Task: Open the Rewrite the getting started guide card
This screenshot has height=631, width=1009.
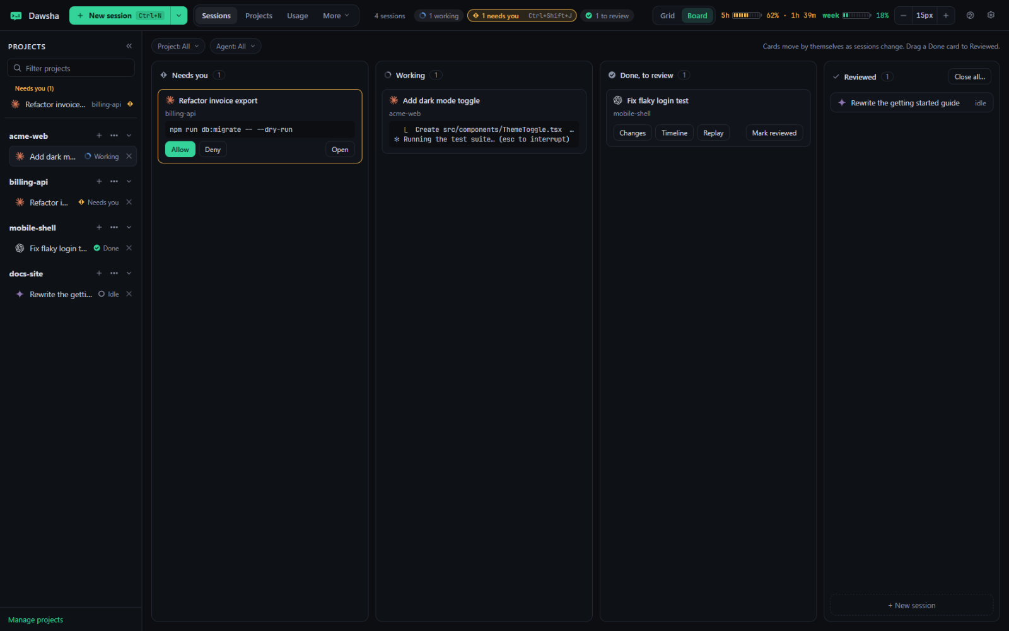Action: 911,103
